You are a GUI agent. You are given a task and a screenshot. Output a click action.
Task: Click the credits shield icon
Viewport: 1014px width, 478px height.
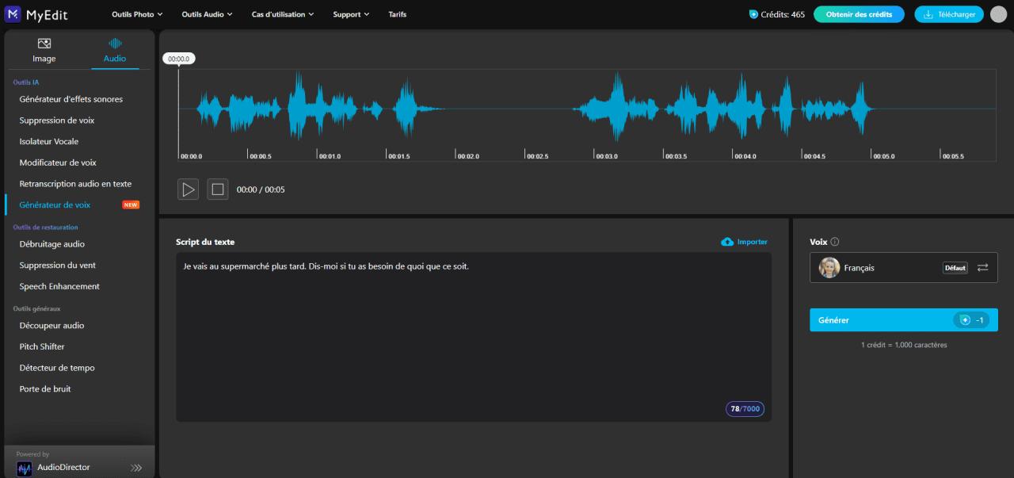pos(753,14)
